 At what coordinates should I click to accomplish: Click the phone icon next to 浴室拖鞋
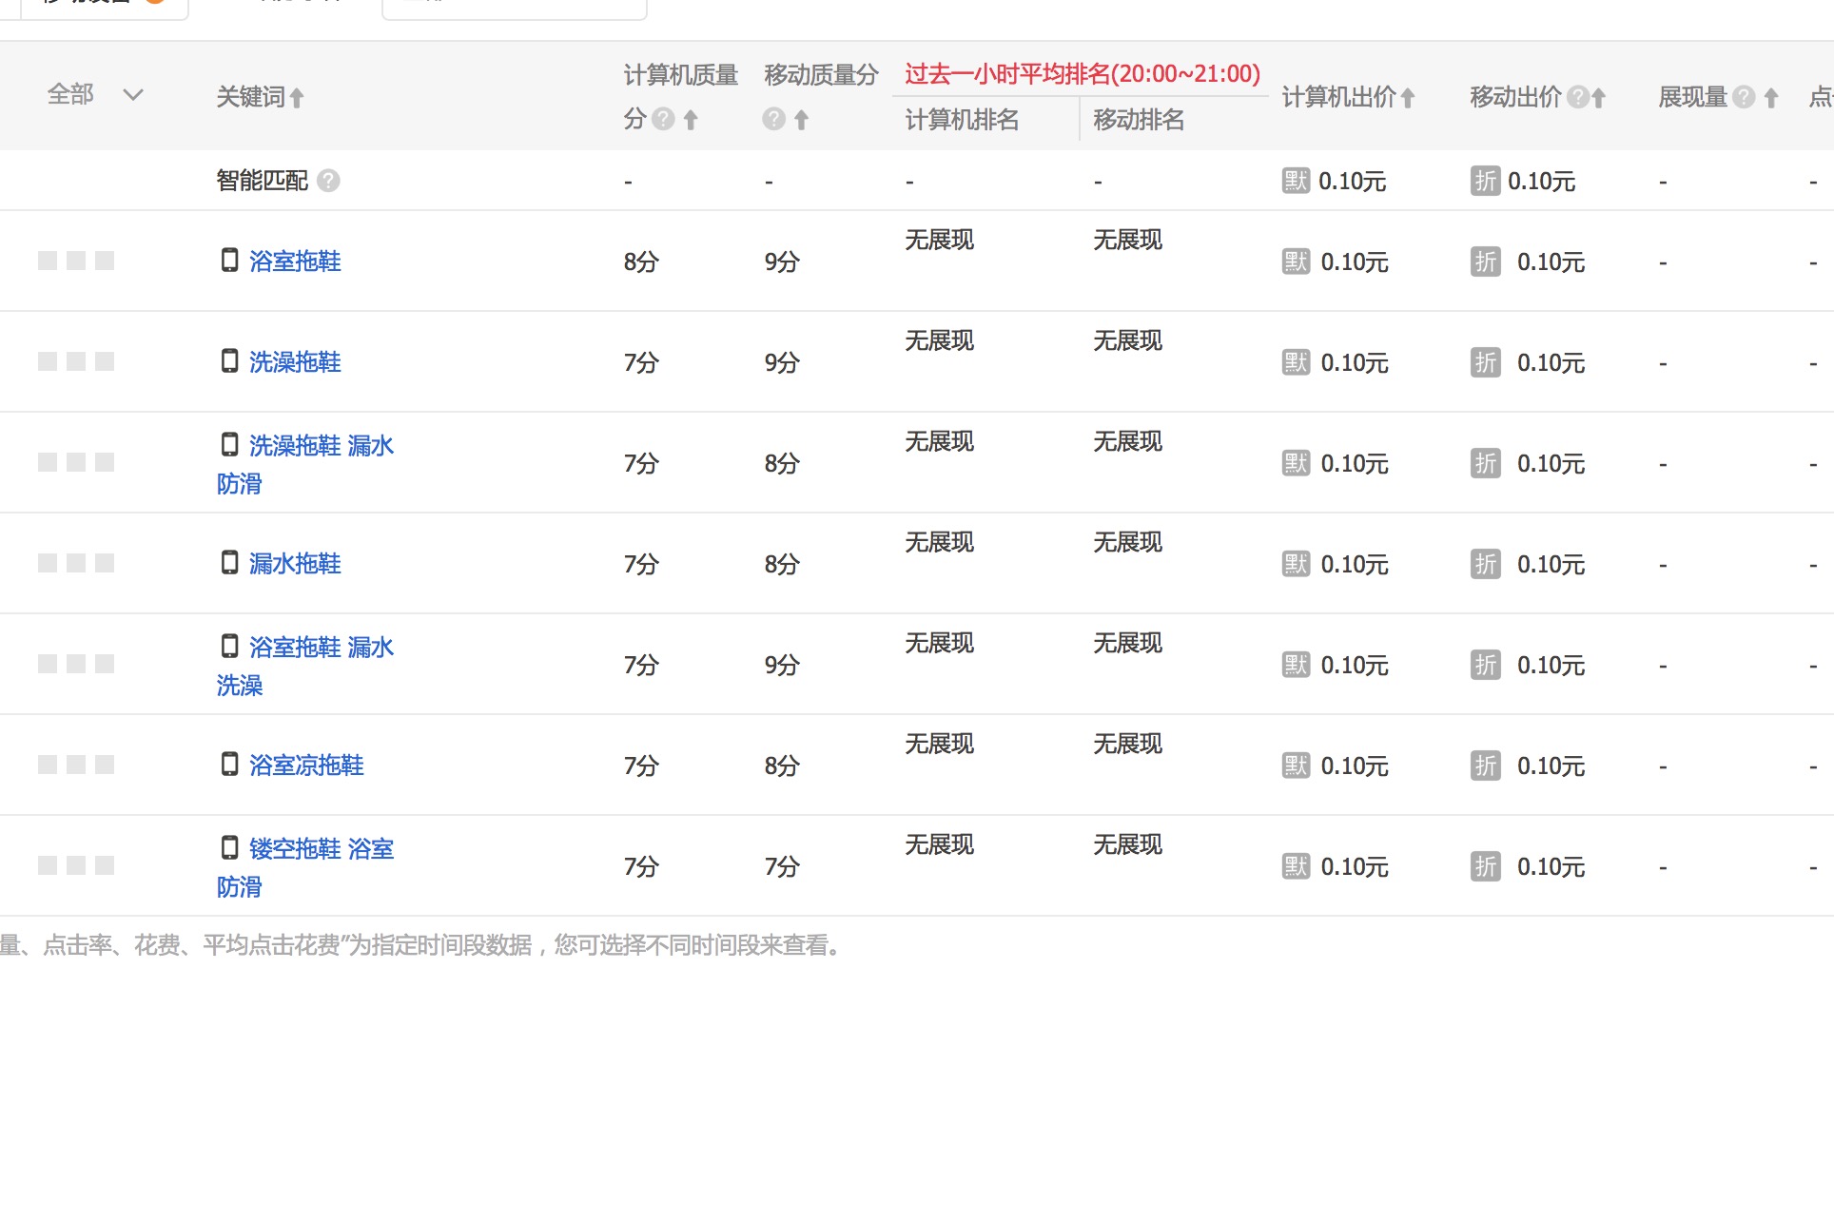click(229, 260)
